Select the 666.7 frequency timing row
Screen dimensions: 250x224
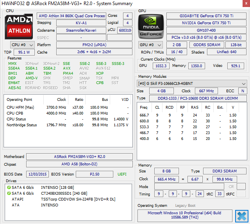(192, 115)
